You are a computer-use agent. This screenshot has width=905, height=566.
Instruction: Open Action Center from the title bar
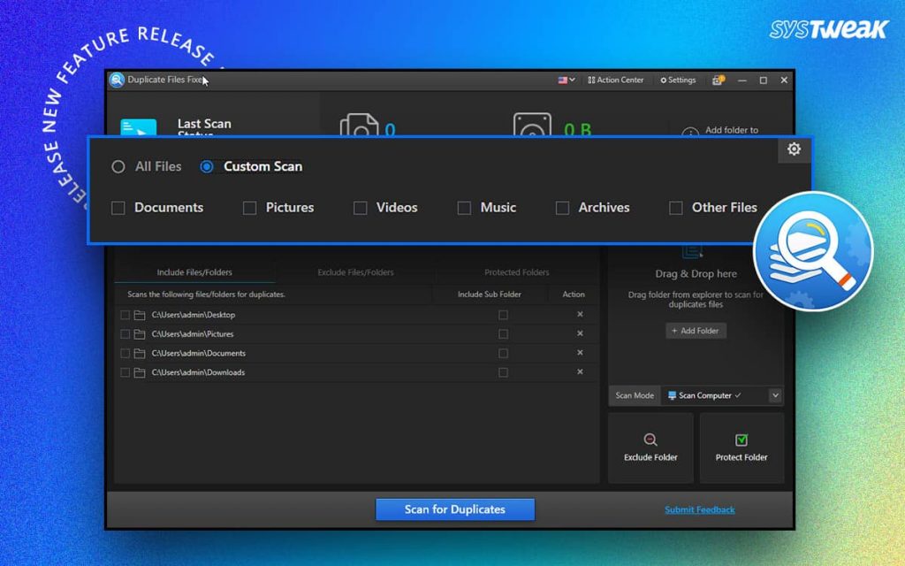point(615,80)
